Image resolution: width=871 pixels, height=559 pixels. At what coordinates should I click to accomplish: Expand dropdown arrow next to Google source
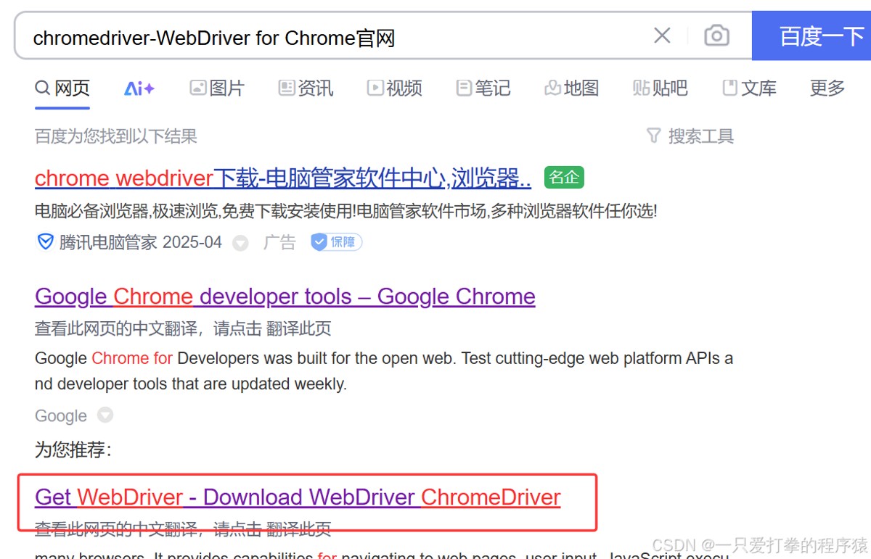coord(105,416)
